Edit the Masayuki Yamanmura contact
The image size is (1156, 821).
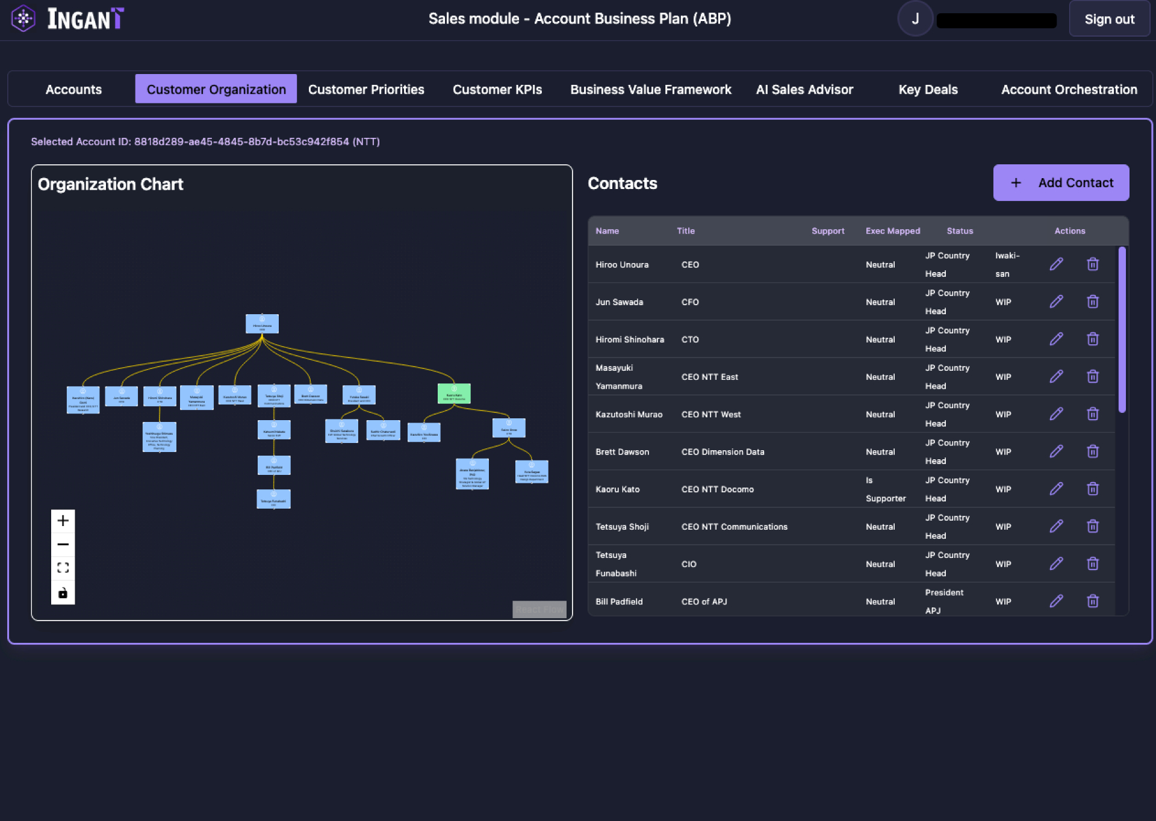[1056, 376]
